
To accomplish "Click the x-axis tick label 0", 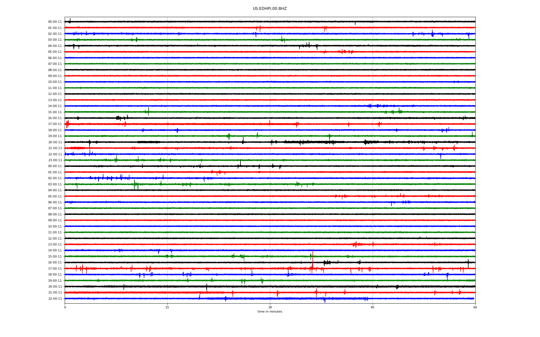I will click(65, 307).
